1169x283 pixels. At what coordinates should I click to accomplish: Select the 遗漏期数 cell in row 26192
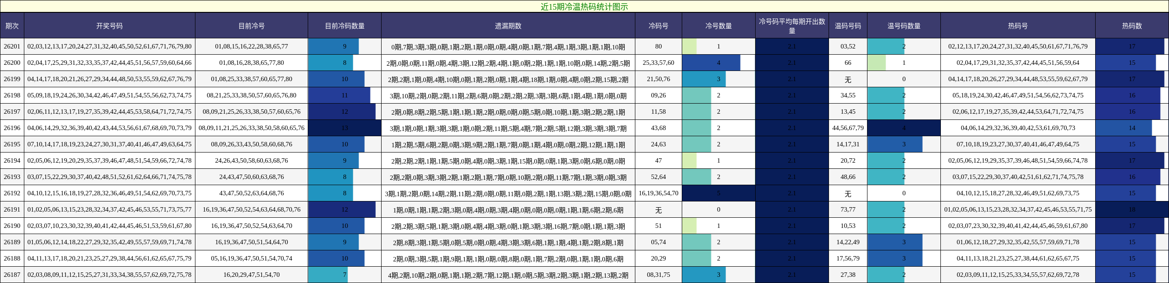[x=508, y=193]
